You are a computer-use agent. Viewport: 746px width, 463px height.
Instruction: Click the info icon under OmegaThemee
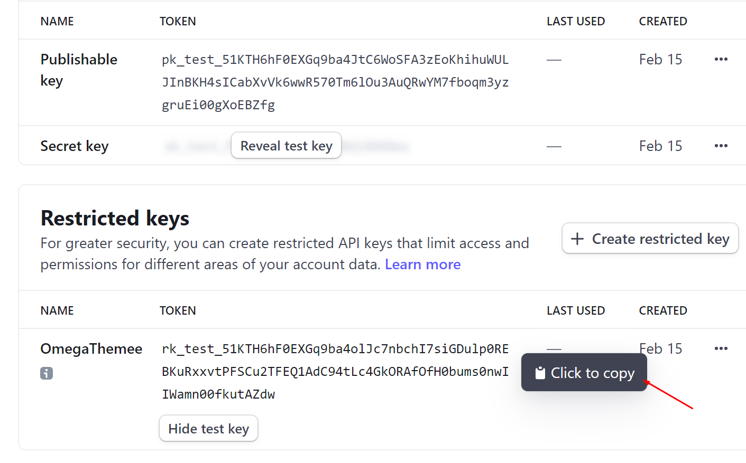click(x=47, y=373)
